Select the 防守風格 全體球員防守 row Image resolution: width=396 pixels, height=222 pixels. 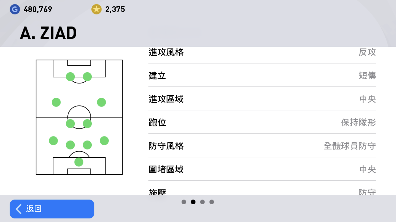(262, 146)
